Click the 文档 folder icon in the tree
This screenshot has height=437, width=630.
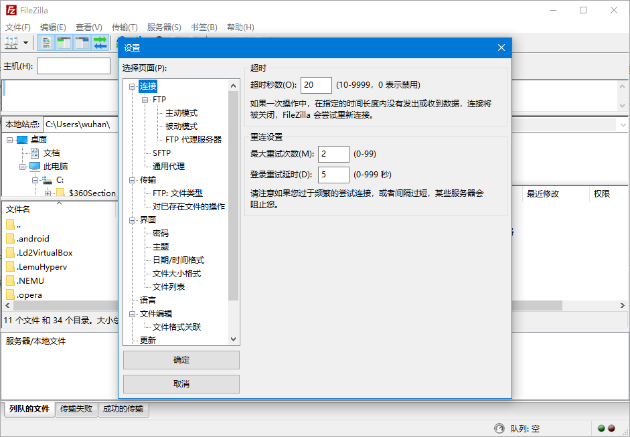click(35, 153)
